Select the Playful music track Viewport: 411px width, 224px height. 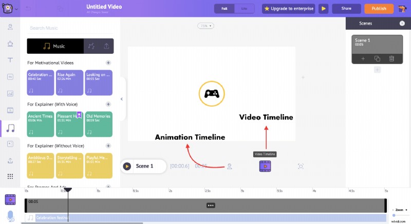coord(99,166)
